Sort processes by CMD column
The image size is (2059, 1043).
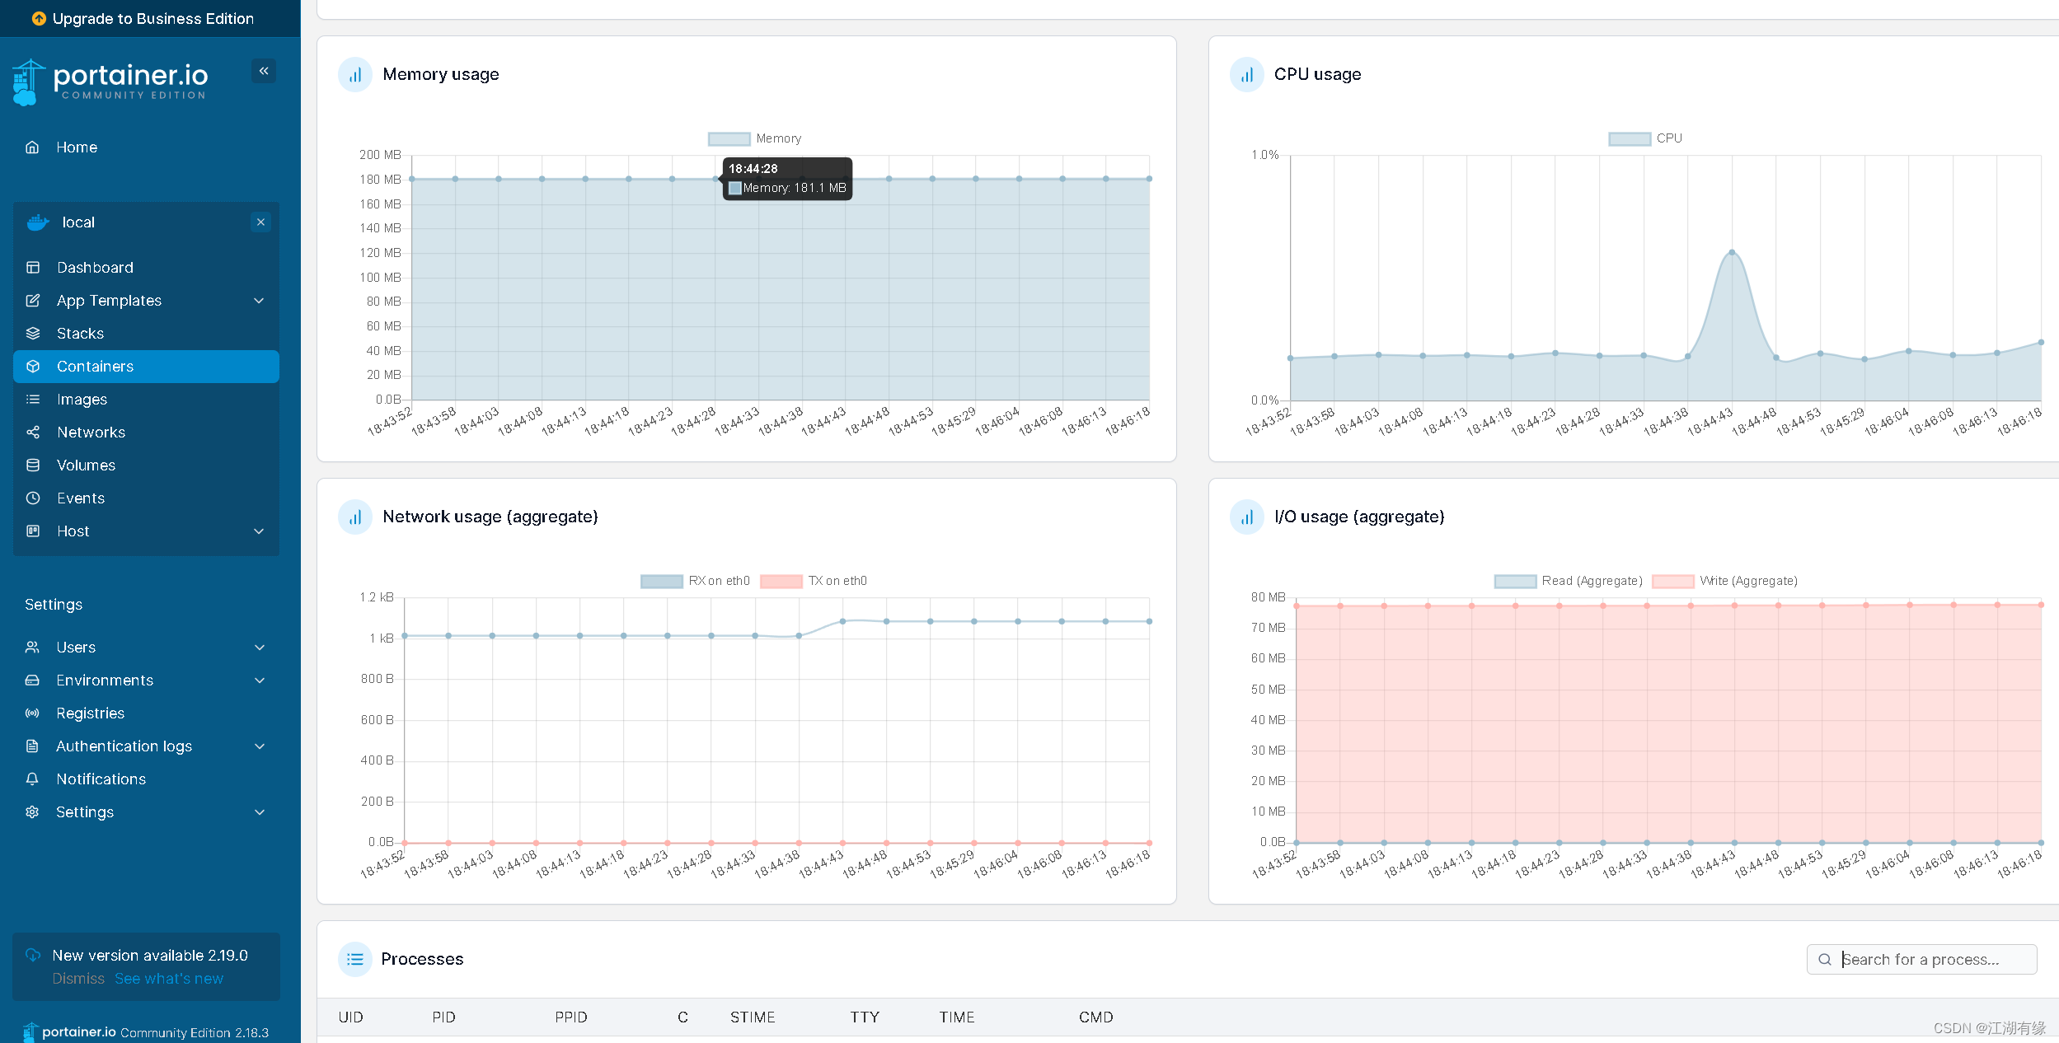1095,1017
